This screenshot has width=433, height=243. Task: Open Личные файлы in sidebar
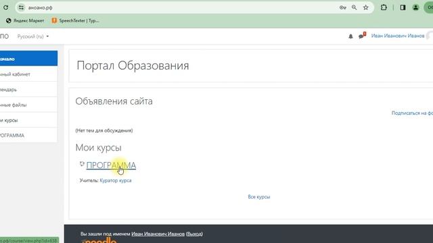click(28, 105)
